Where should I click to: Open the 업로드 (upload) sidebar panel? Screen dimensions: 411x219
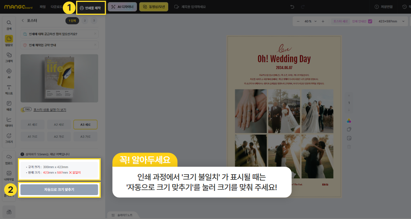click(9, 160)
